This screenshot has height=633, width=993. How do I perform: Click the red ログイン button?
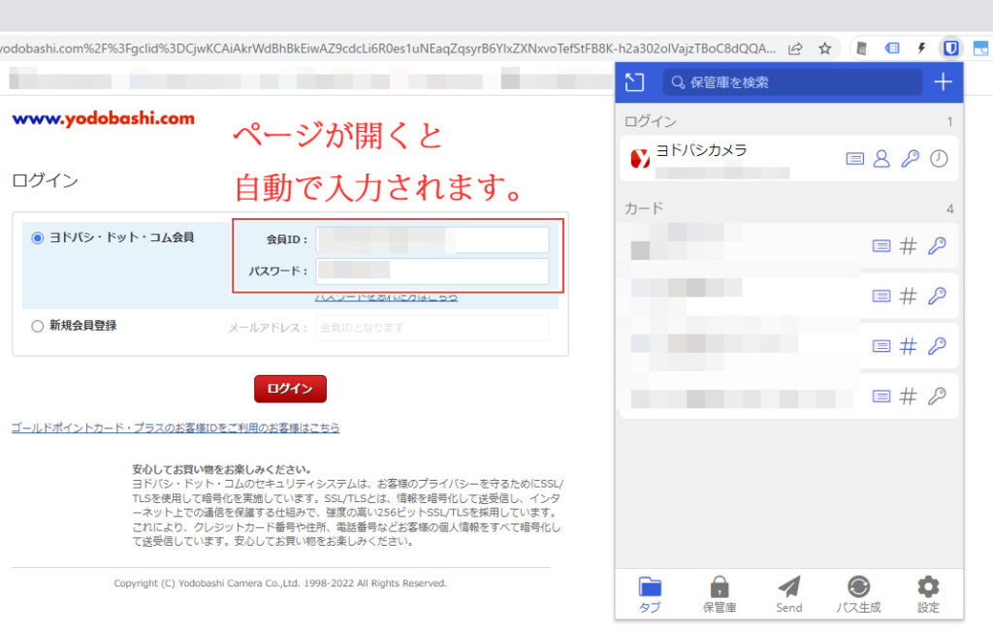pyautogui.click(x=290, y=389)
